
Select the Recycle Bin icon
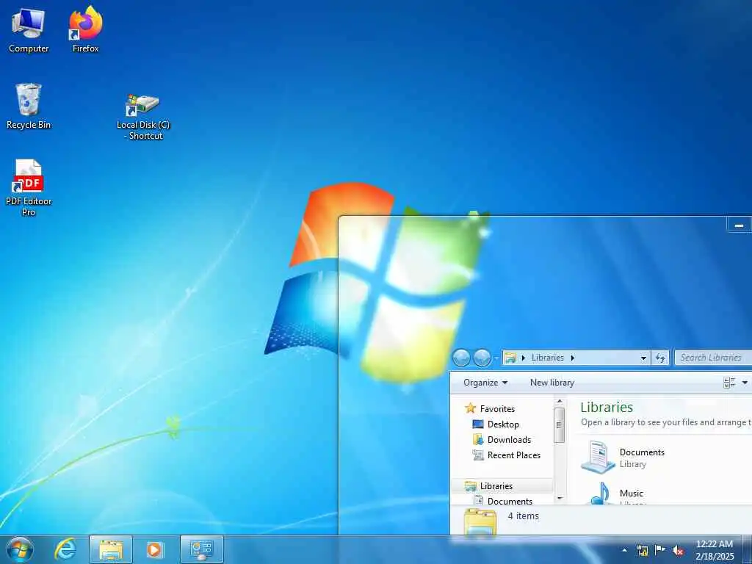(29, 106)
